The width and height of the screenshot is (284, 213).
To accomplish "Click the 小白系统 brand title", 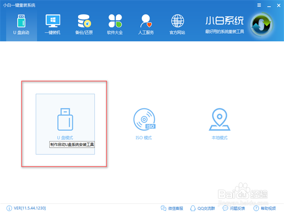I will tap(225, 20).
